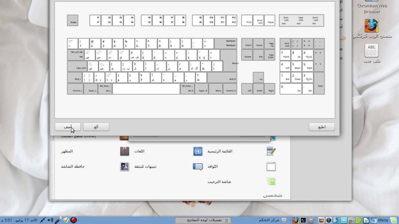This screenshot has width=399, height=224.
Task: Click the numpad Enter key in layout
Action: 319,83
